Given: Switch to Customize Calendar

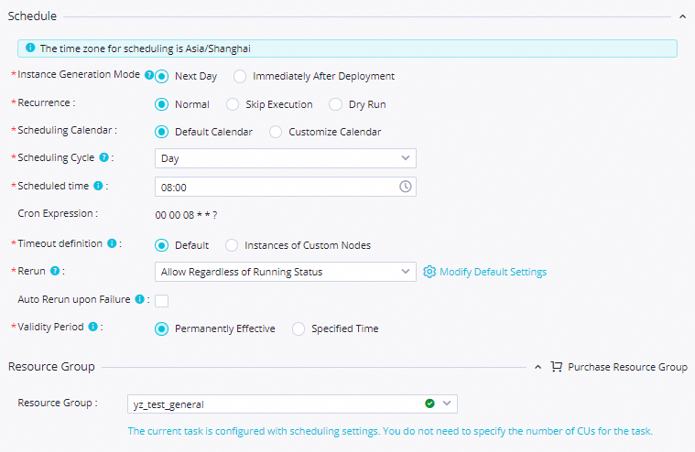Looking at the screenshot, I should pyautogui.click(x=276, y=132).
